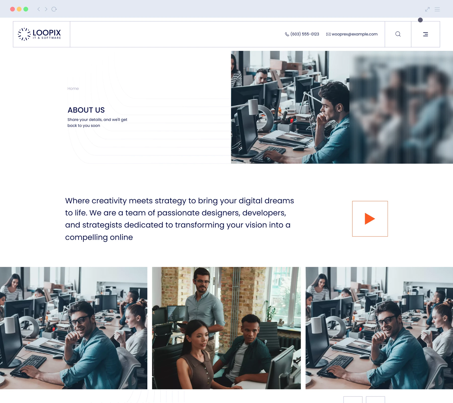
Task: Call the (603) 555-0123 phone link
Action: pyautogui.click(x=305, y=34)
